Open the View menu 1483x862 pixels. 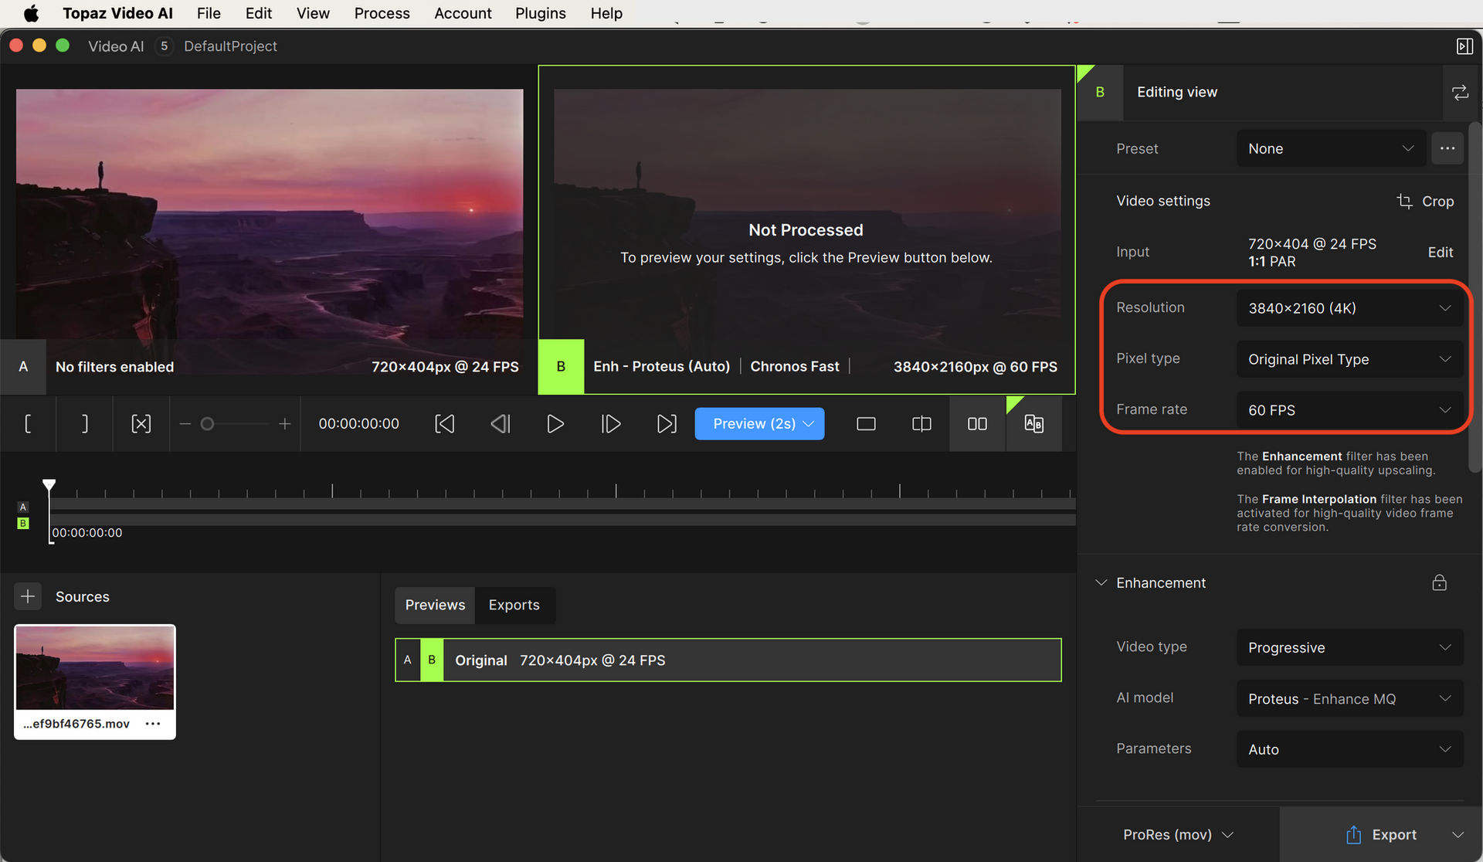click(313, 13)
